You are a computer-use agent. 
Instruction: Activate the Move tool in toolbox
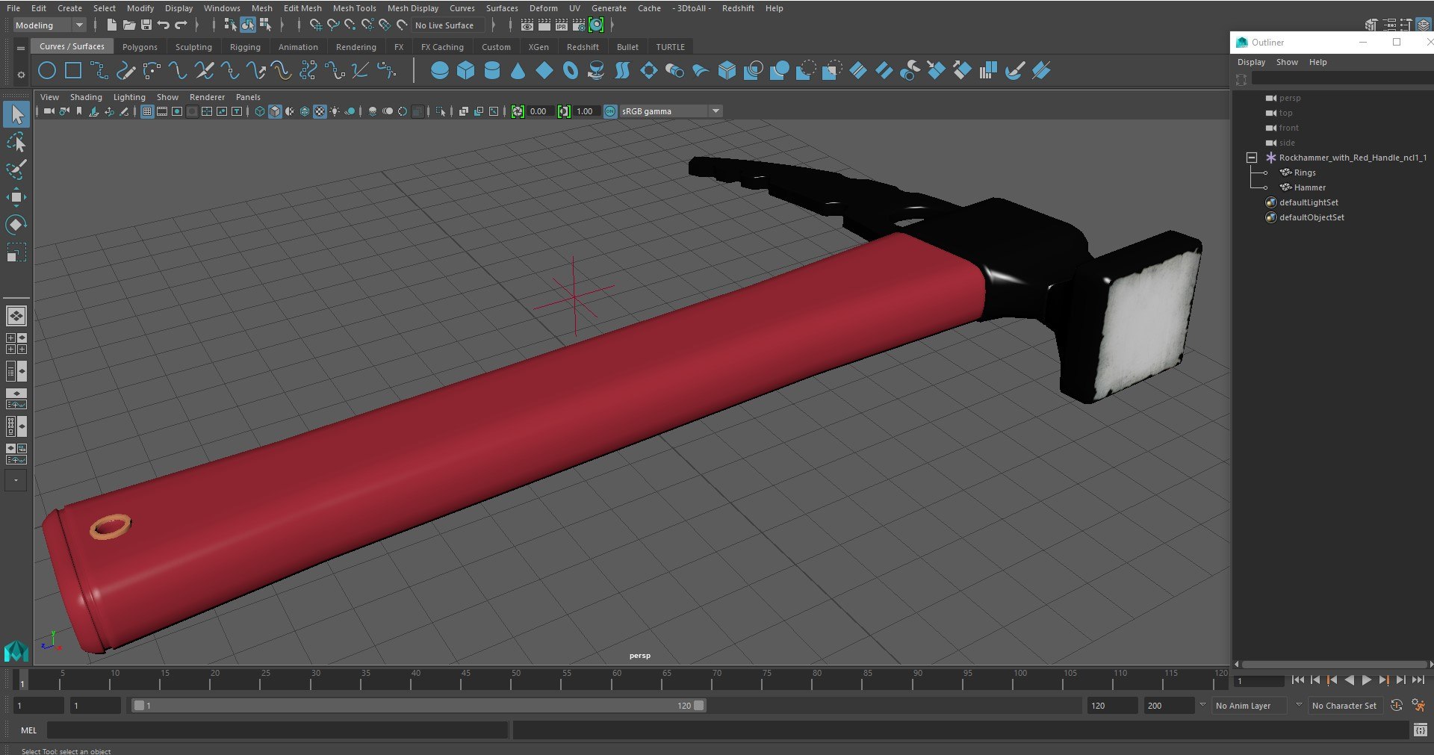[x=16, y=197]
